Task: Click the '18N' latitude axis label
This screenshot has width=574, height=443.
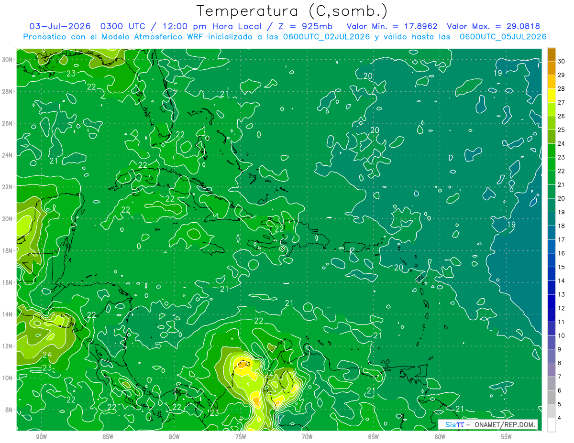Action: click(7, 250)
